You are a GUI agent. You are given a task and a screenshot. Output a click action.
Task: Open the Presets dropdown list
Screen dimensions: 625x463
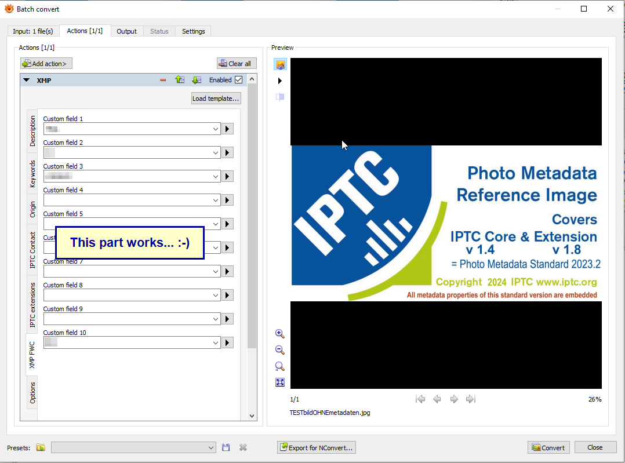[133, 447]
